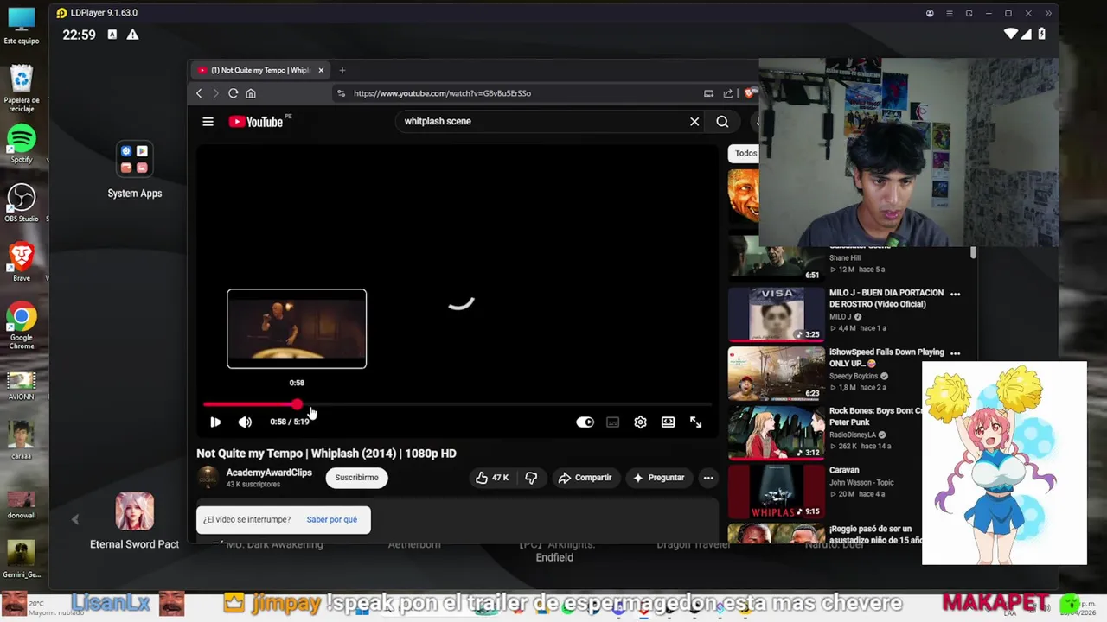Click the Saber por qué link

[x=331, y=520]
